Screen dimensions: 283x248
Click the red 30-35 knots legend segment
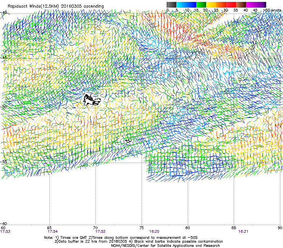(231, 5)
